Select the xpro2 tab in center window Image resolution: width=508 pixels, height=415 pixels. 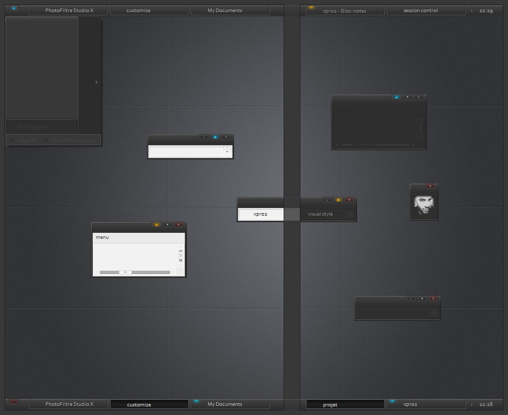tap(261, 214)
